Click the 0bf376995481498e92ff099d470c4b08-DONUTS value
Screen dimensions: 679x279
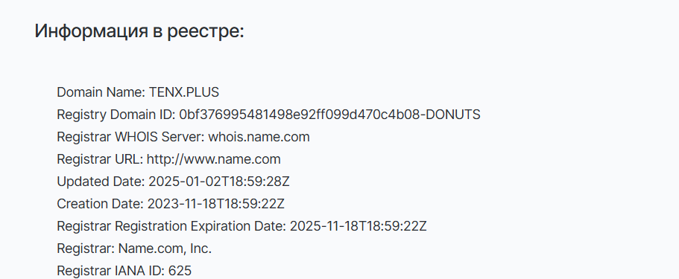(x=329, y=115)
